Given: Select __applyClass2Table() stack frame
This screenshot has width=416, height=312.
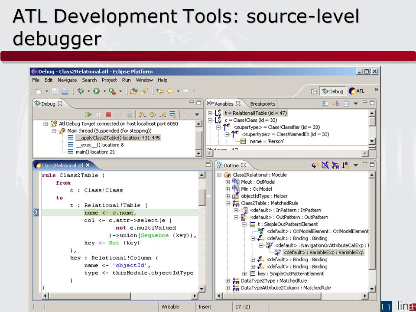Looking at the screenshot, I should [x=118, y=138].
